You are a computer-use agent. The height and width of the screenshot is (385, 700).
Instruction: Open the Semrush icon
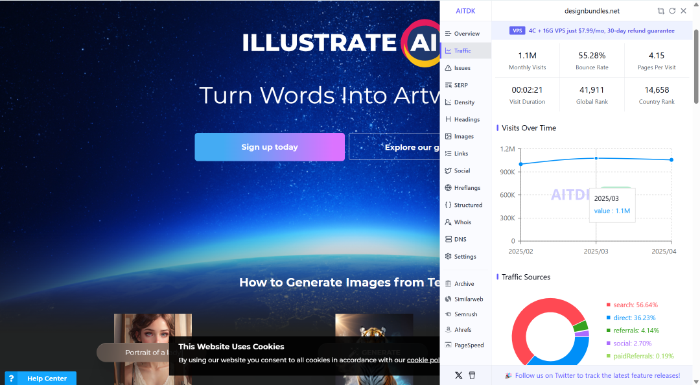click(x=448, y=314)
